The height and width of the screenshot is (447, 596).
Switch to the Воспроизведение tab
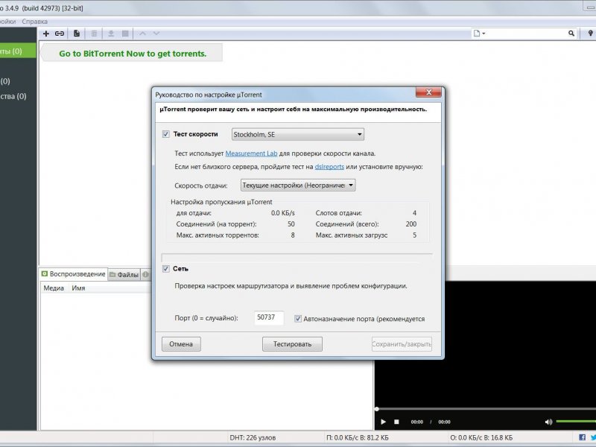pyautogui.click(x=73, y=274)
